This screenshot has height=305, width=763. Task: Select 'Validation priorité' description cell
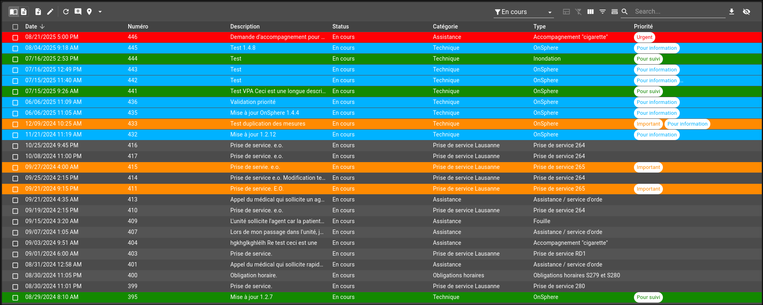[x=253, y=102]
